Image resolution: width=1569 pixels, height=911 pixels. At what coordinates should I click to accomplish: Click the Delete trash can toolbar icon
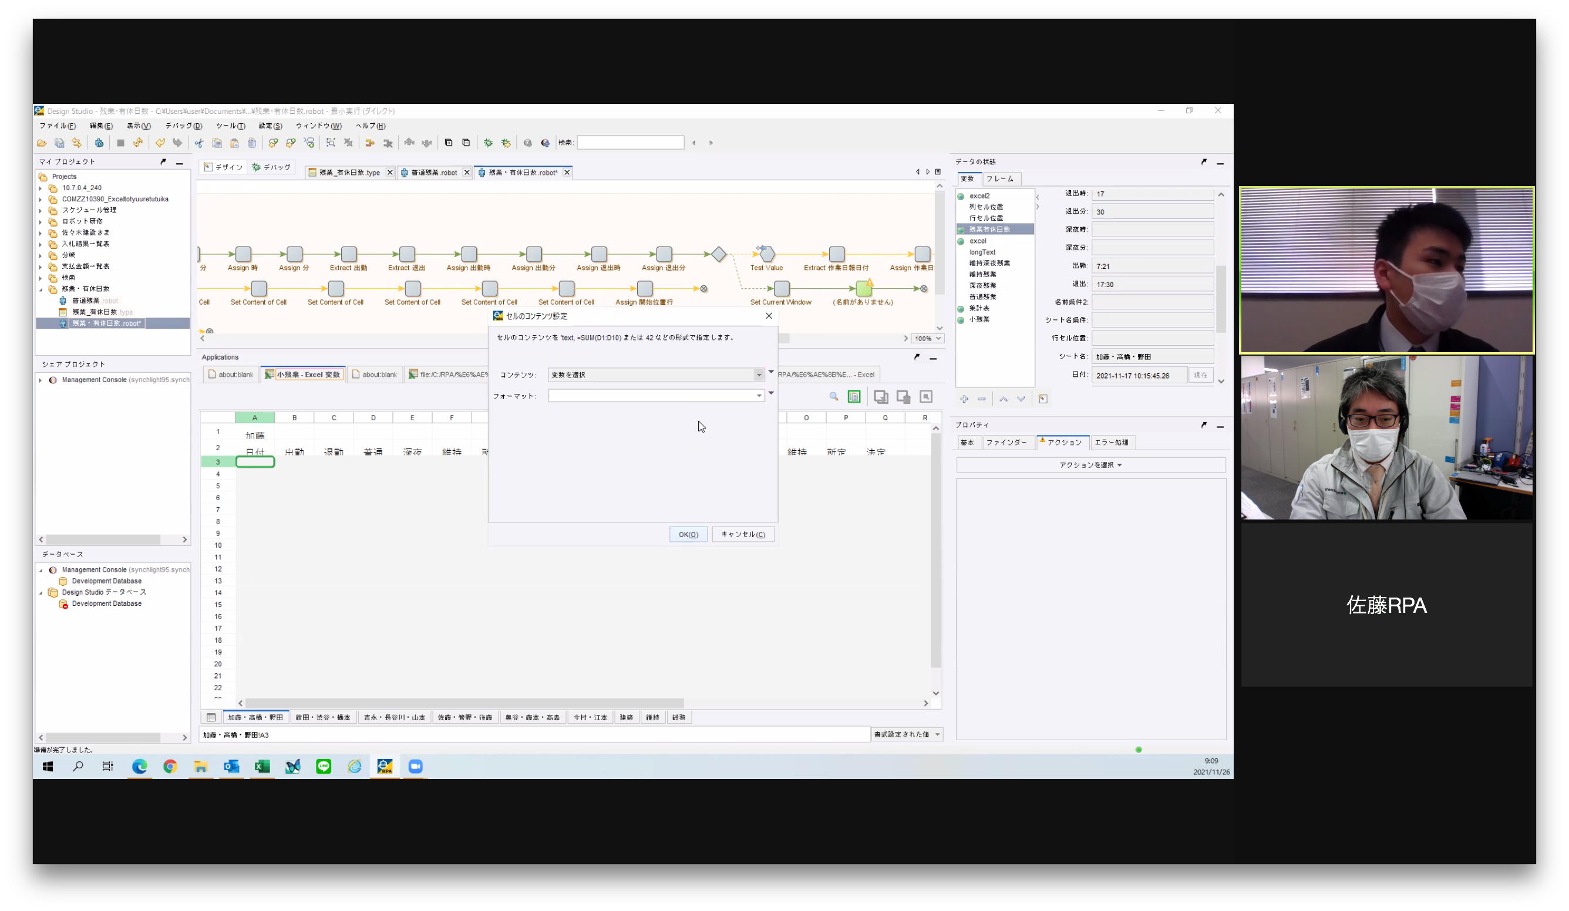click(x=252, y=143)
